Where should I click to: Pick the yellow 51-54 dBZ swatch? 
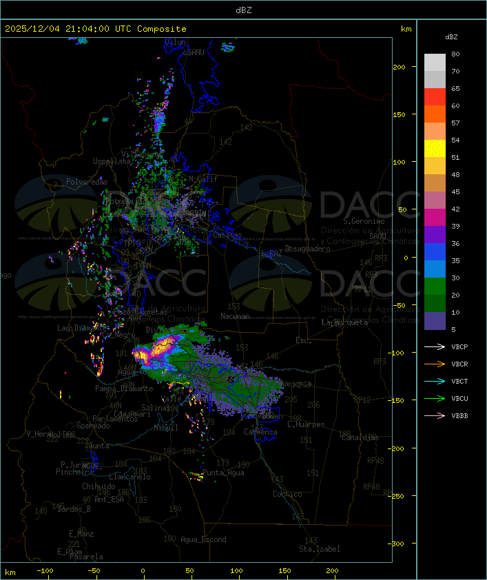point(435,148)
